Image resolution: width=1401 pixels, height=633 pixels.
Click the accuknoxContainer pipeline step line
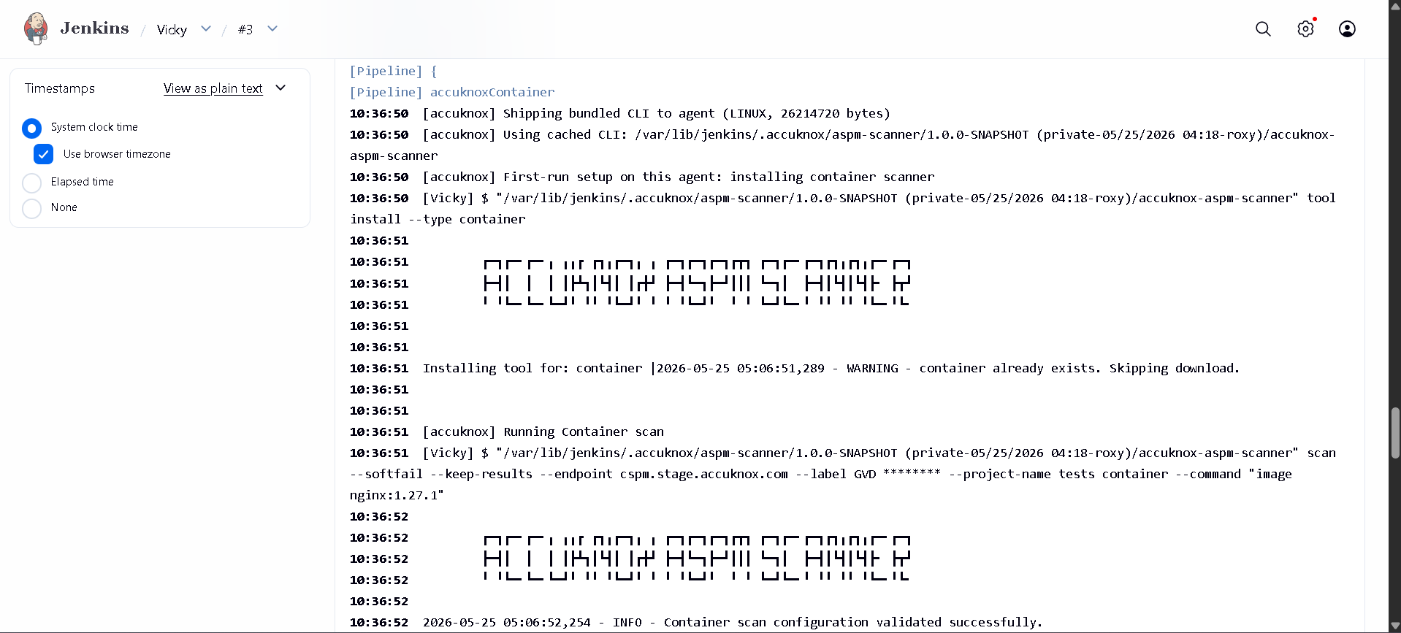pos(452,92)
